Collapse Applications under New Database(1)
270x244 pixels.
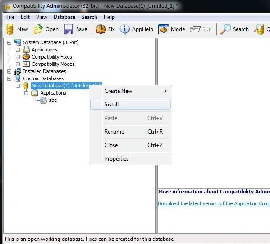point(26,93)
